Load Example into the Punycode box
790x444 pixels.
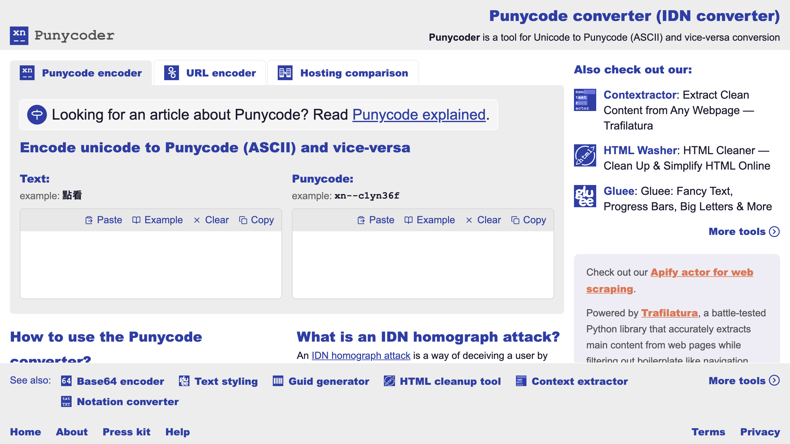pyautogui.click(x=430, y=220)
